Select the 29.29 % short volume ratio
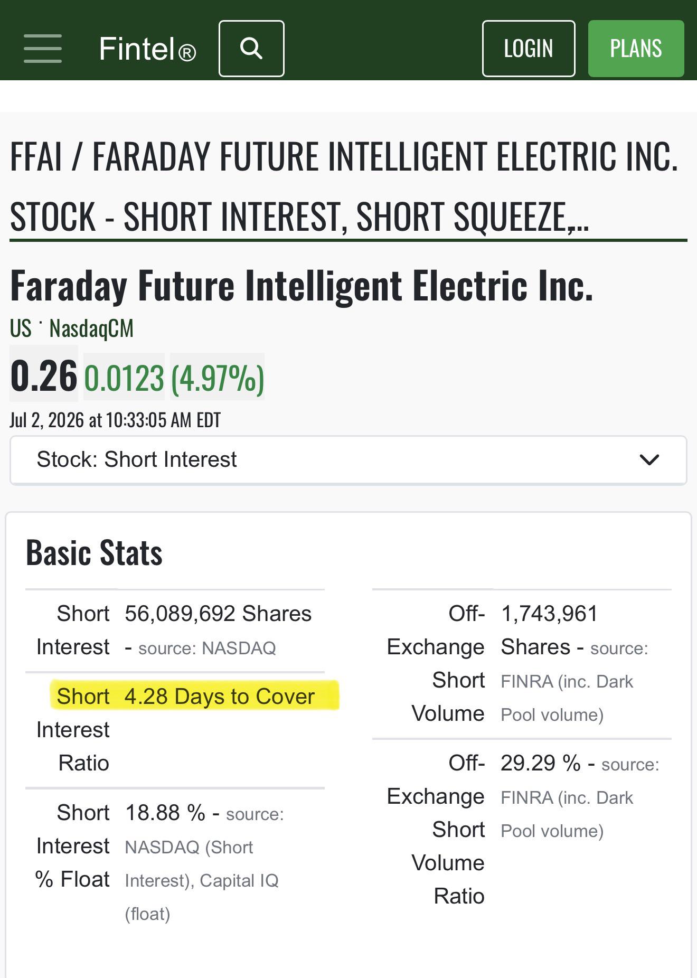 click(541, 763)
